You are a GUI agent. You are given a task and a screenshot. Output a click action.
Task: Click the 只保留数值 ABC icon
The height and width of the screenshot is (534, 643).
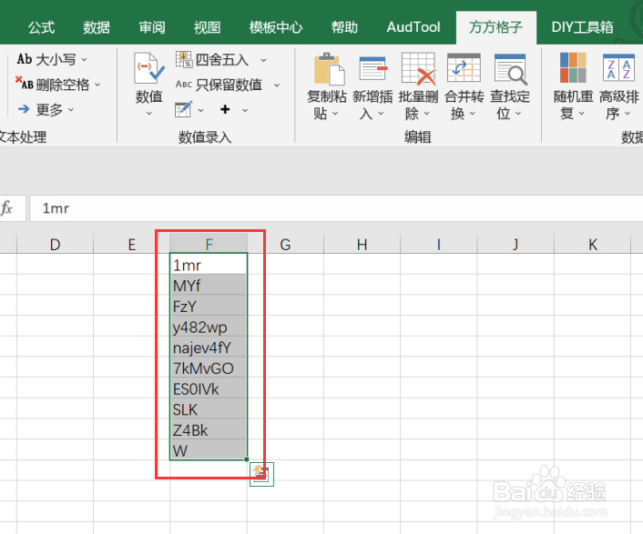183,84
